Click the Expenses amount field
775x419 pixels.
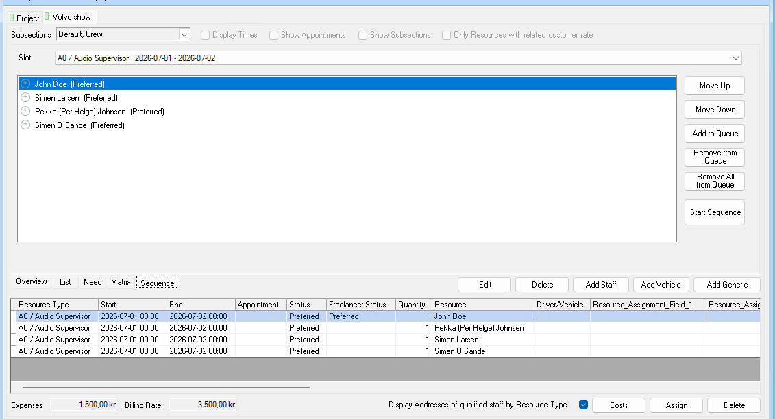pos(84,405)
